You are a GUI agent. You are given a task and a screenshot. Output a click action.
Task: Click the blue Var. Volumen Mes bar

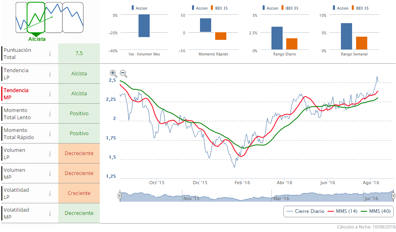pos(144,26)
